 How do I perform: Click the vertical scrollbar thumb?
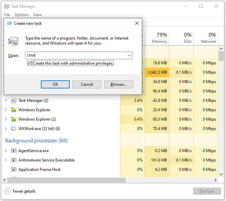point(221,56)
